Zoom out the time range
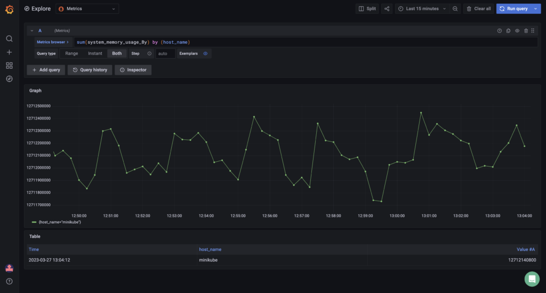Viewport: 546px width, 293px height. click(x=455, y=9)
